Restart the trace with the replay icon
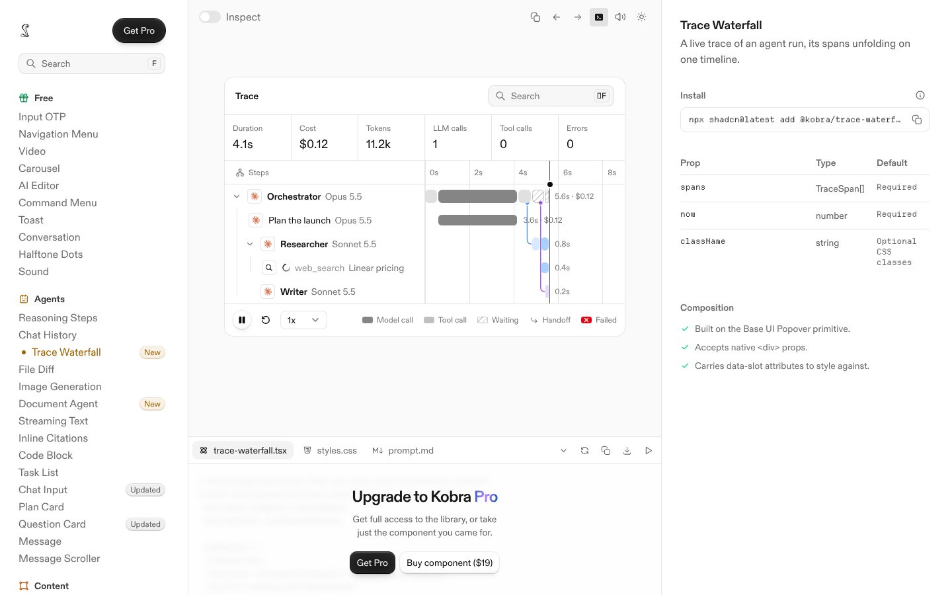 click(266, 320)
